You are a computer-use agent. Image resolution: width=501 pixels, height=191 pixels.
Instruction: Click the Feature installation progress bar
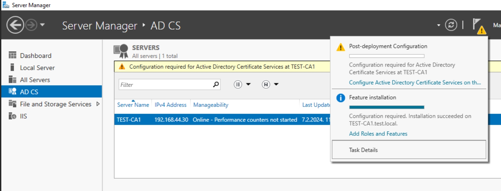point(387,107)
